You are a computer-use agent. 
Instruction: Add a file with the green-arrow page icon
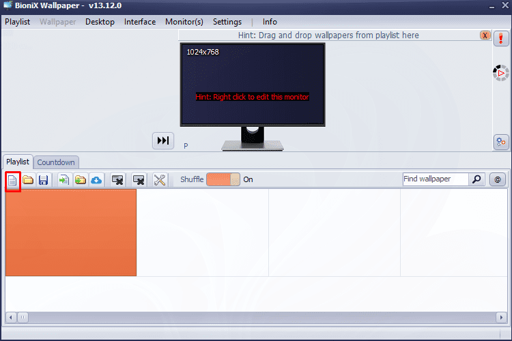point(63,180)
